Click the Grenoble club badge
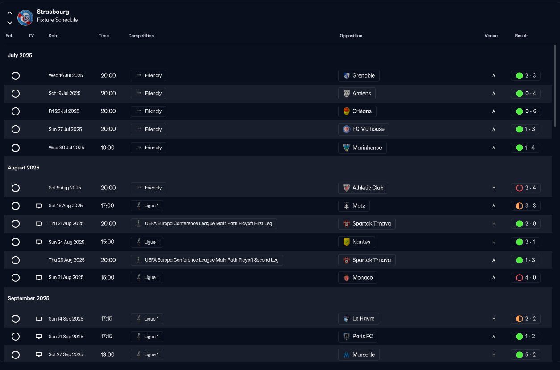 pos(346,76)
